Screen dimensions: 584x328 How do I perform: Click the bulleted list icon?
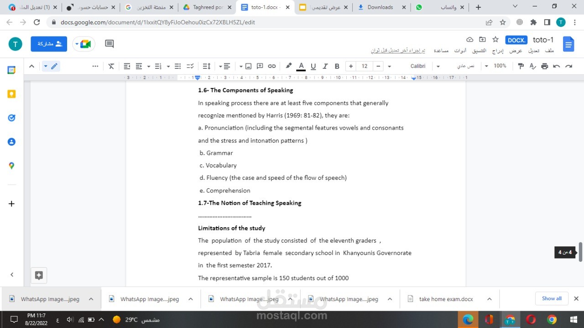(178, 66)
